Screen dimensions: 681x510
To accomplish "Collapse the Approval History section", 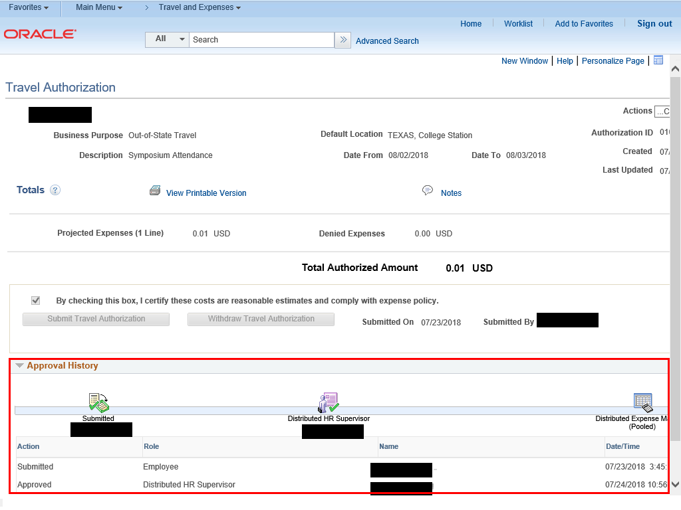I will 20,366.
